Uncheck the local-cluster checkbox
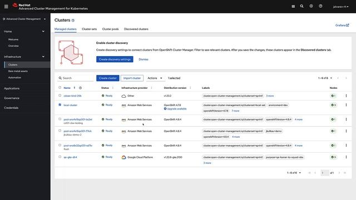This screenshot has height=200, width=356. coord(60,105)
